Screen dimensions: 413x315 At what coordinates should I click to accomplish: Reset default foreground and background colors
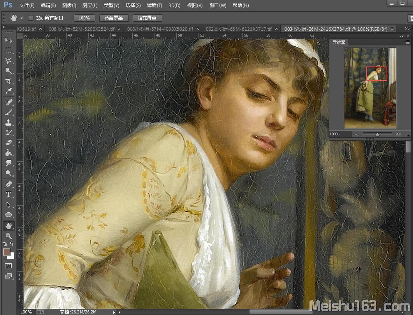[5, 244]
